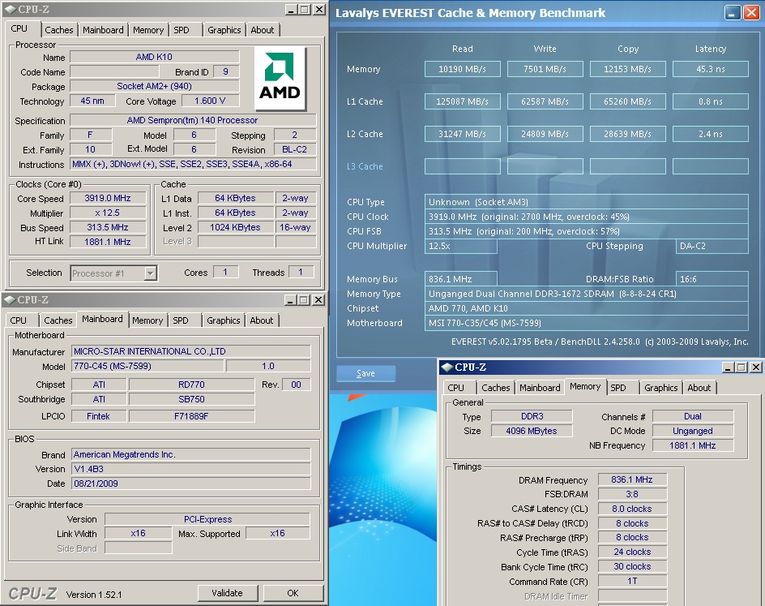Select Graphics tab in bottom-right CPU-Z window
The image size is (765, 606).
coord(660,388)
